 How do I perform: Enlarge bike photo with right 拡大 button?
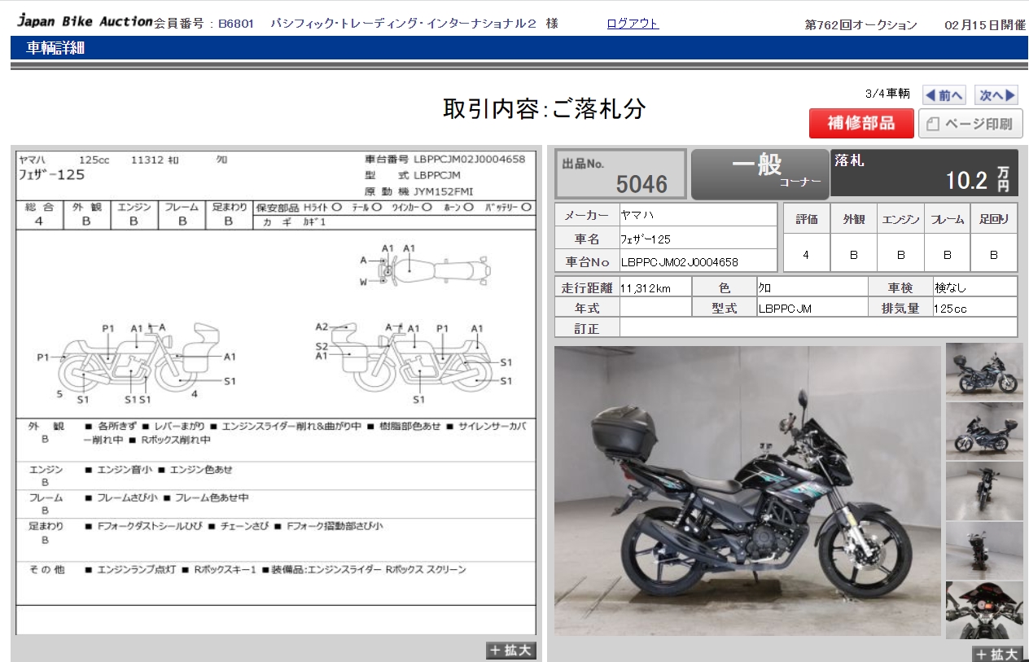996,654
